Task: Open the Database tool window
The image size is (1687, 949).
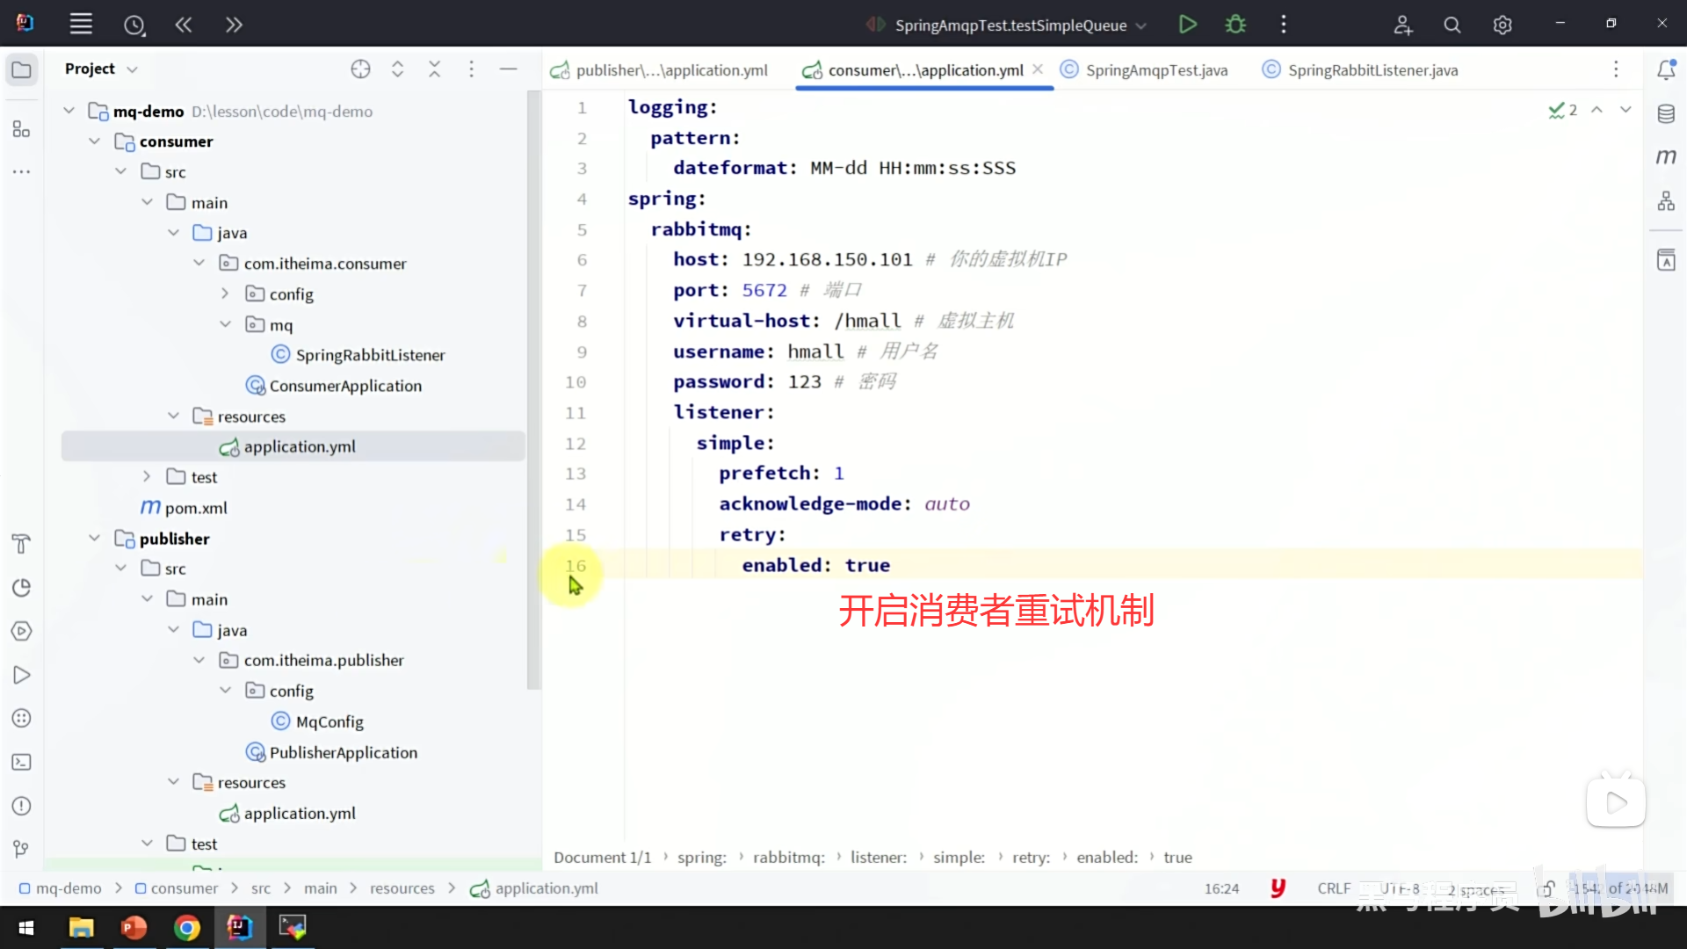Action: (1666, 113)
